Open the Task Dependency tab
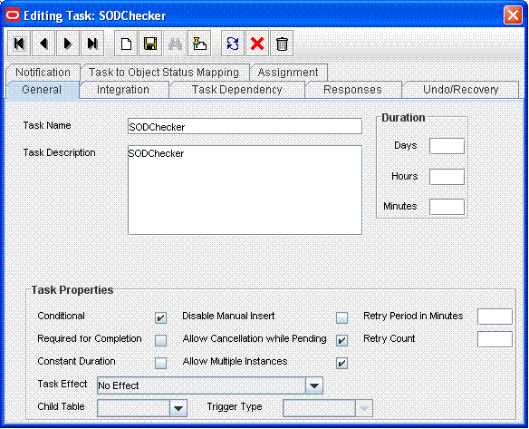Screen dimensions: 529x429 click(236, 90)
